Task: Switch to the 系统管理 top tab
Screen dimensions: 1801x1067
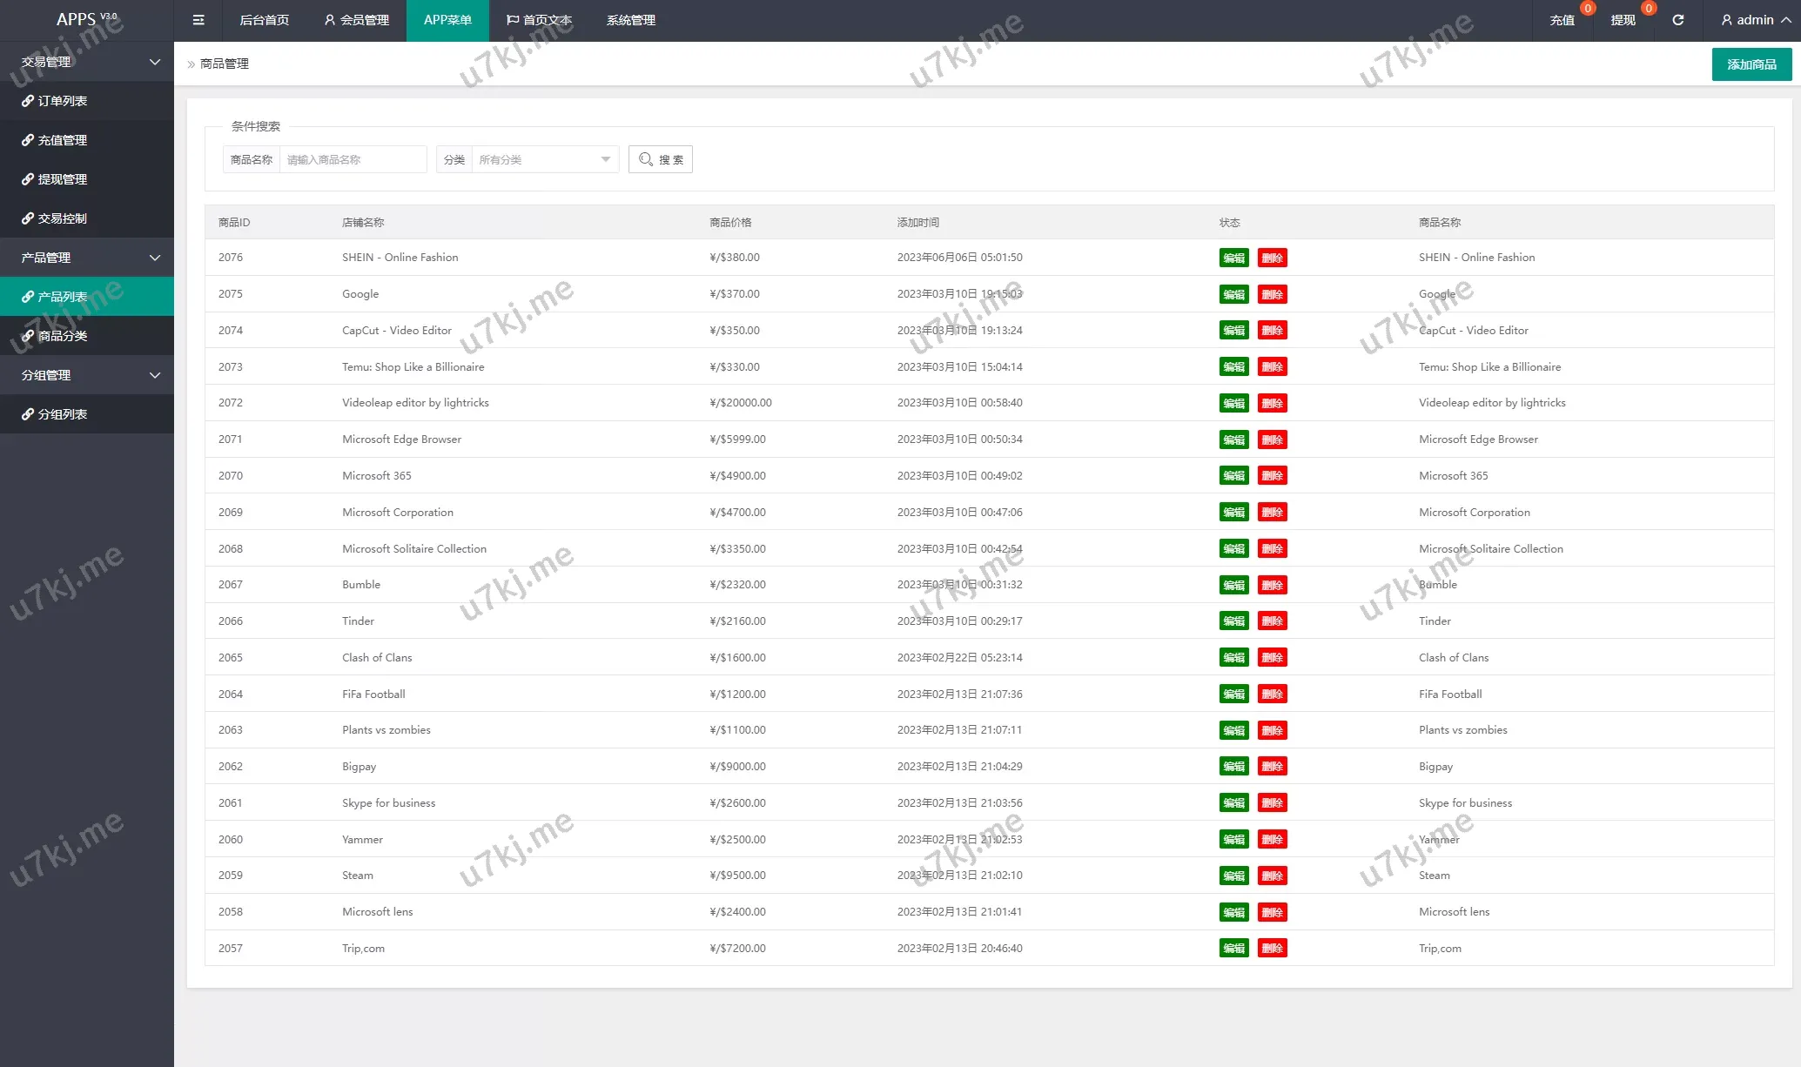Action: tap(631, 20)
